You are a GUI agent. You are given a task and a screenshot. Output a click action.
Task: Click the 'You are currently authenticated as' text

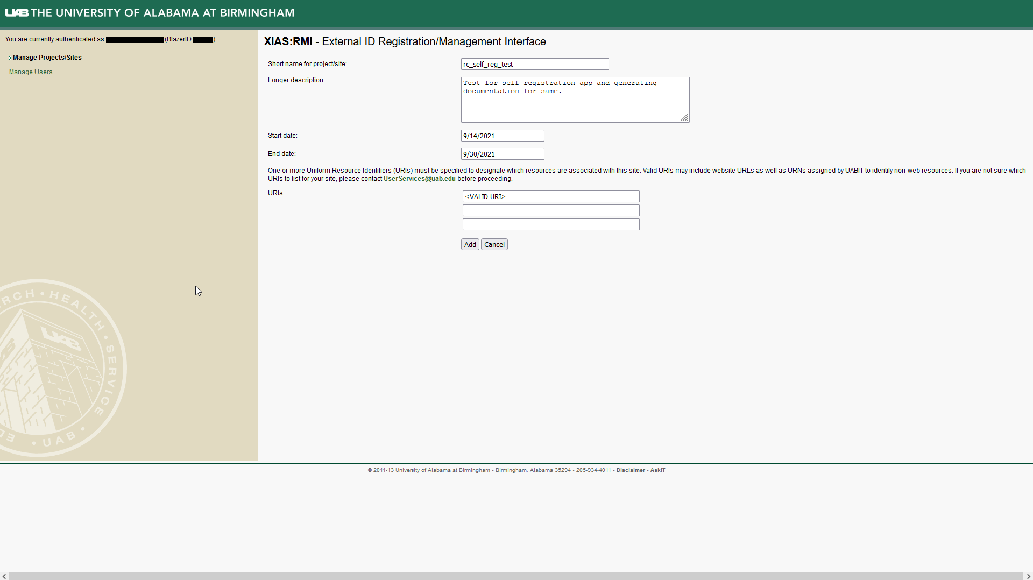(54, 39)
